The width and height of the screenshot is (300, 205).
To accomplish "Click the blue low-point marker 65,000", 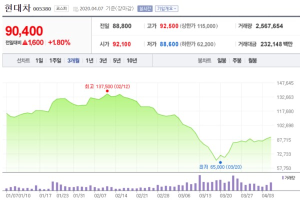I will click(x=220, y=162).
